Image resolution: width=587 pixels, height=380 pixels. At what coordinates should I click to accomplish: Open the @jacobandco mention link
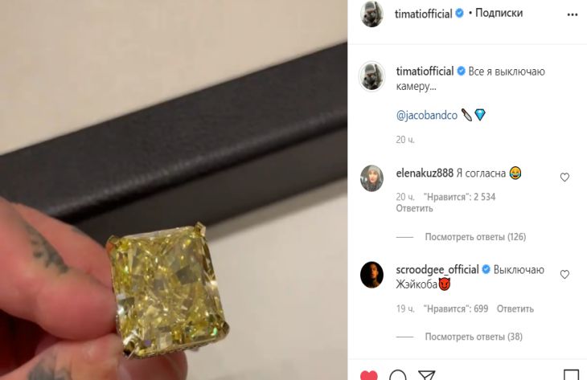427,115
